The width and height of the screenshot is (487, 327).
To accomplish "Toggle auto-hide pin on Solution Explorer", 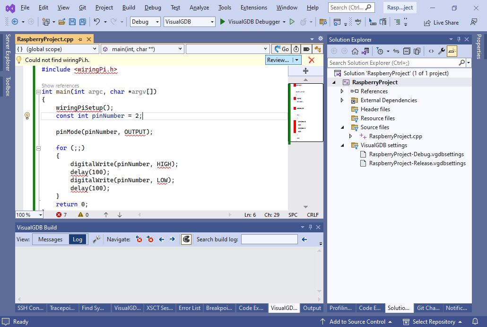I will coord(459,39).
